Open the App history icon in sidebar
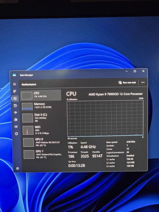Screen dimensions: 159x212 [x=15, y=105]
